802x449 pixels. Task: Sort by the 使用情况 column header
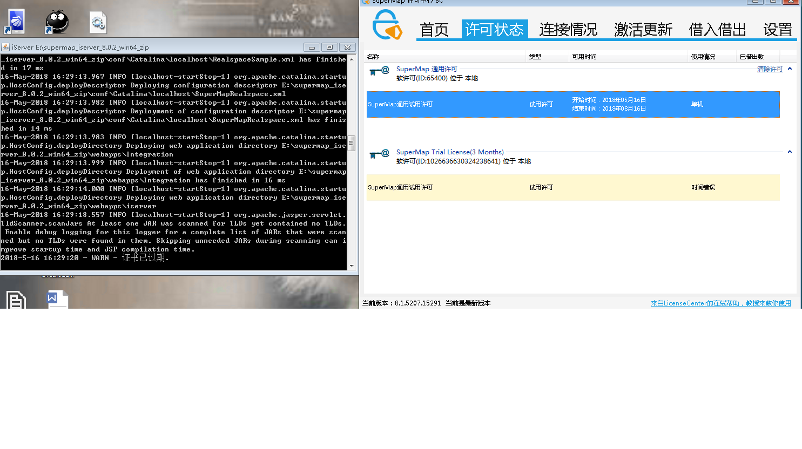712,56
